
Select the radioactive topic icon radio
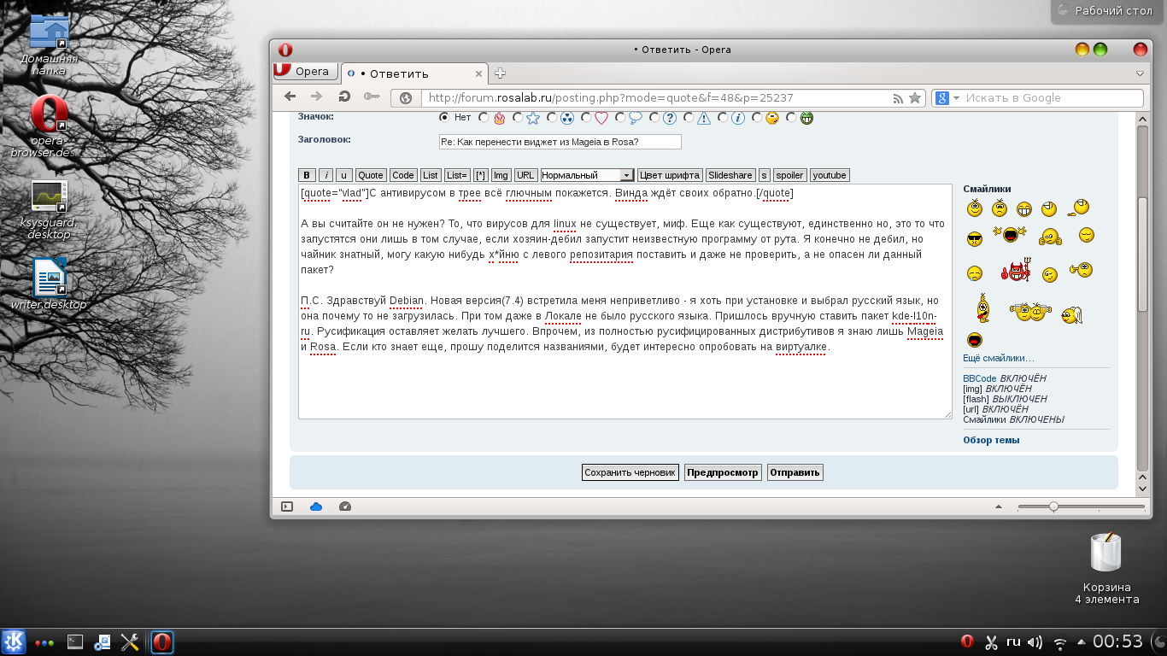(x=552, y=118)
